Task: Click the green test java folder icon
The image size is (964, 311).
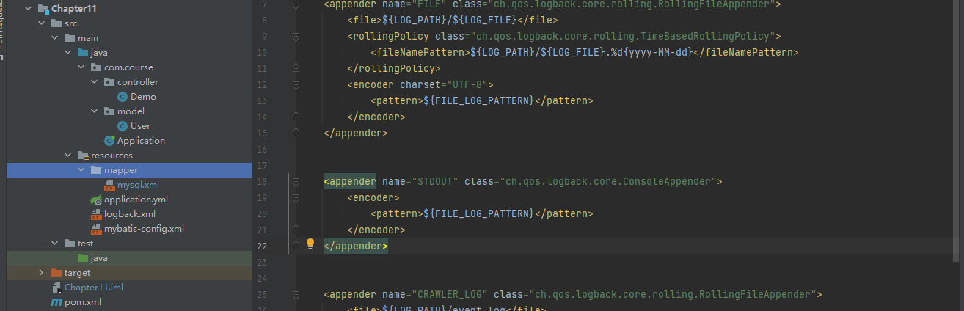Action: click(83, 258)
